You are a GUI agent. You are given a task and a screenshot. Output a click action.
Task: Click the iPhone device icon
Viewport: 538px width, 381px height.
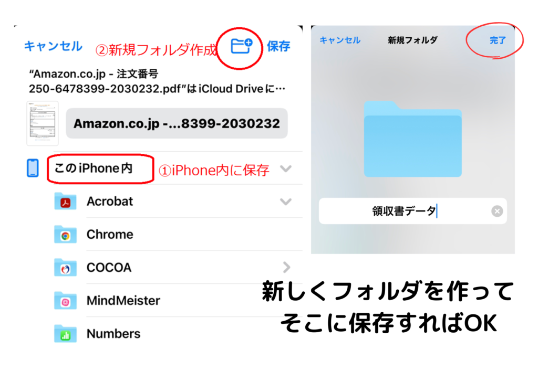click(x=33, y=168)
